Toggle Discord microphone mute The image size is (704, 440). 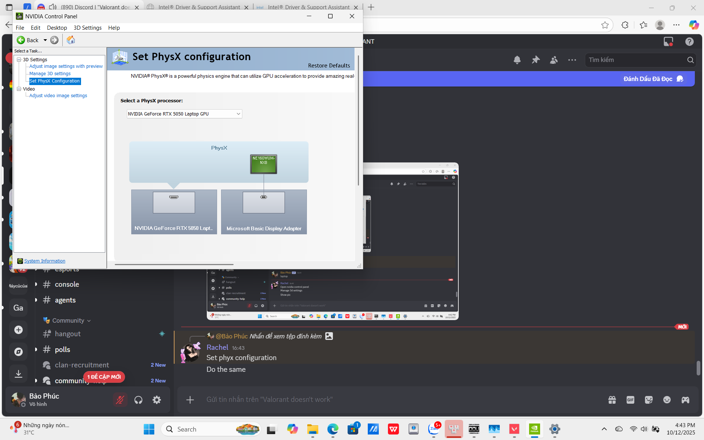pos(120,400)
